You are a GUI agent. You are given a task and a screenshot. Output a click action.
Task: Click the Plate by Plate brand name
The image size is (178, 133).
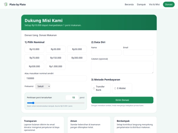[x=17, y=4]
